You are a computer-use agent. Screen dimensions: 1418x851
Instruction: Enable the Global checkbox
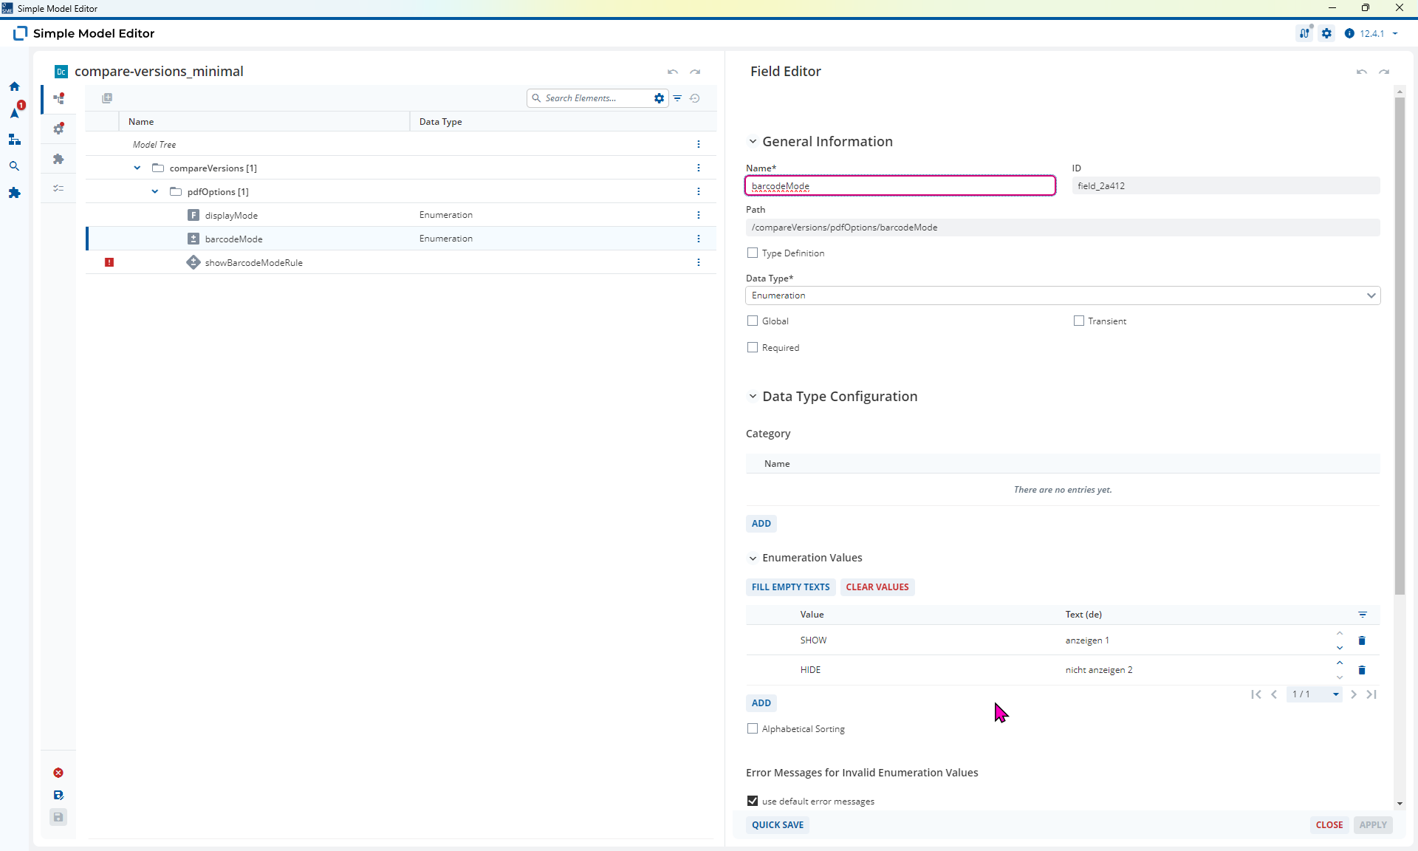[753, 321]
